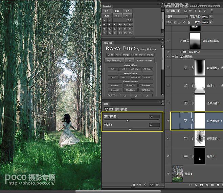Filter layers by adjustment layer icon
The image size is (223, 193).
(x=191, y=11)
